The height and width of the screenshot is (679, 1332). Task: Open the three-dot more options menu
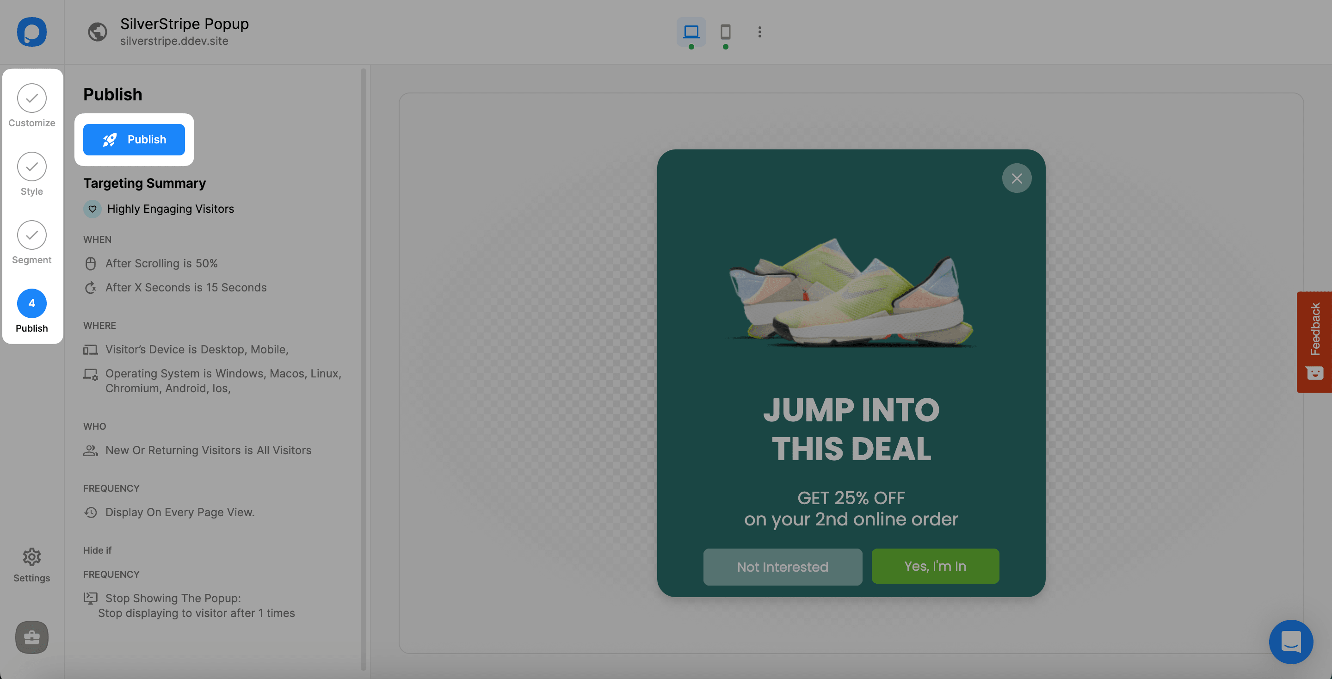759,32
